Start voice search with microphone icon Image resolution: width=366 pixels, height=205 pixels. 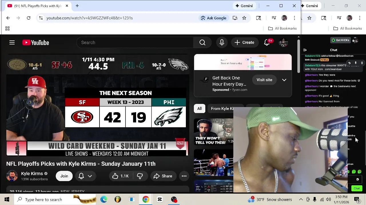click(x=222, y=42)
